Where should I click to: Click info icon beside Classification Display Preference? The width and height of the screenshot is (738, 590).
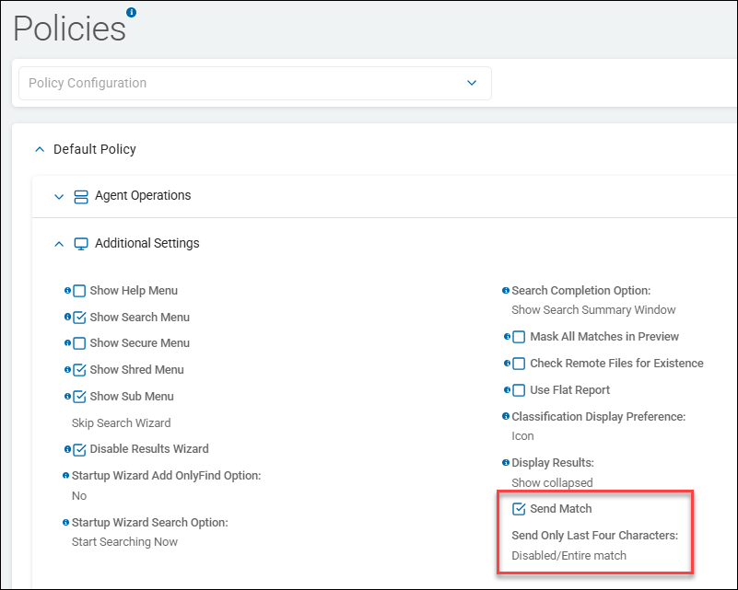pyautogui.click(x=506, y=417)
